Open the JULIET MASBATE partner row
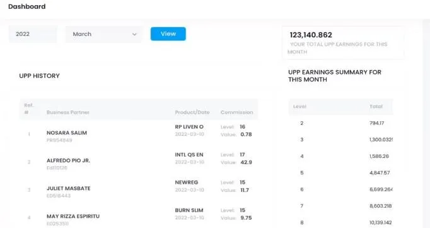The image size is (430, 228). coord(139,189)
